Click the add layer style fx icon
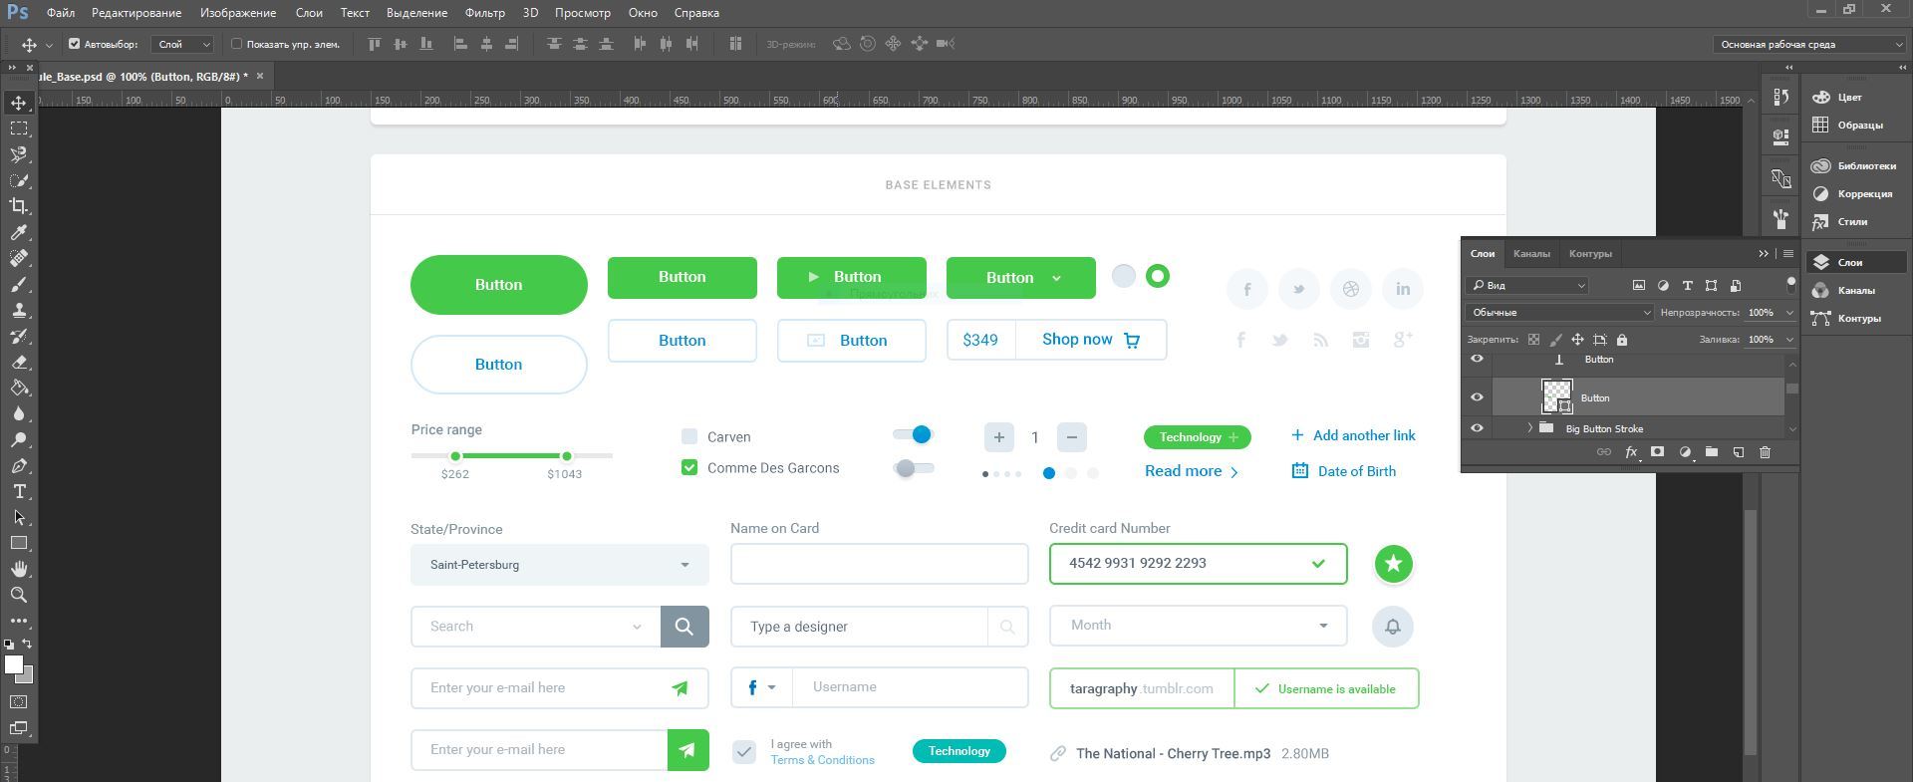This screenshot has height=782, width=1913. [x=1631, y=452]
